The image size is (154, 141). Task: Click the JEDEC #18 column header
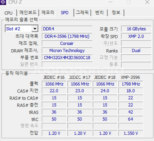click(105, 77)
